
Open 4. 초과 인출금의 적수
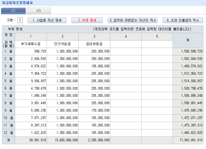click(183, 20)
